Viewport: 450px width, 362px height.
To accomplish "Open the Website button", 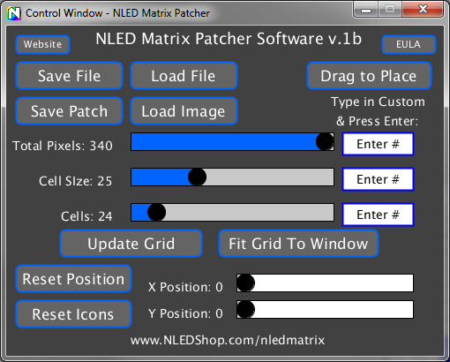I will (43, 44).
